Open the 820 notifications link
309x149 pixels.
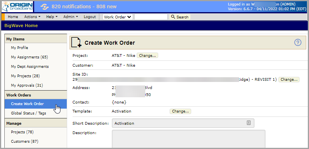click(84, 7)
